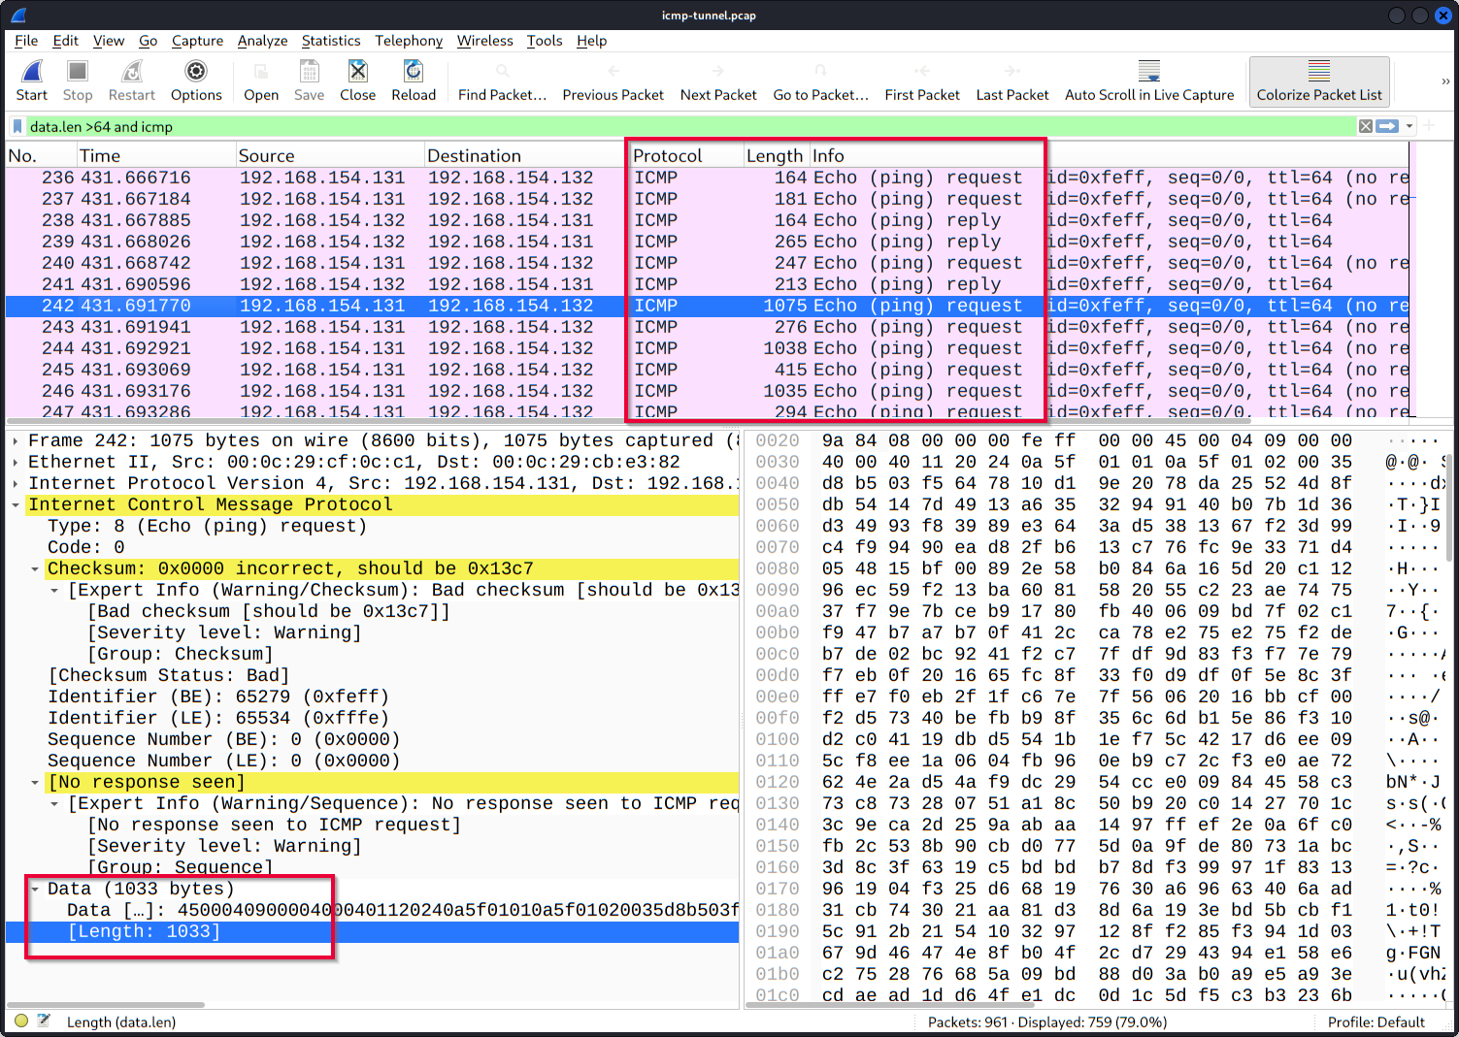The image size is (1459, 1037).
Task: Toggle Auto Scroll in Live Capture
Action: pos(1148,81)
